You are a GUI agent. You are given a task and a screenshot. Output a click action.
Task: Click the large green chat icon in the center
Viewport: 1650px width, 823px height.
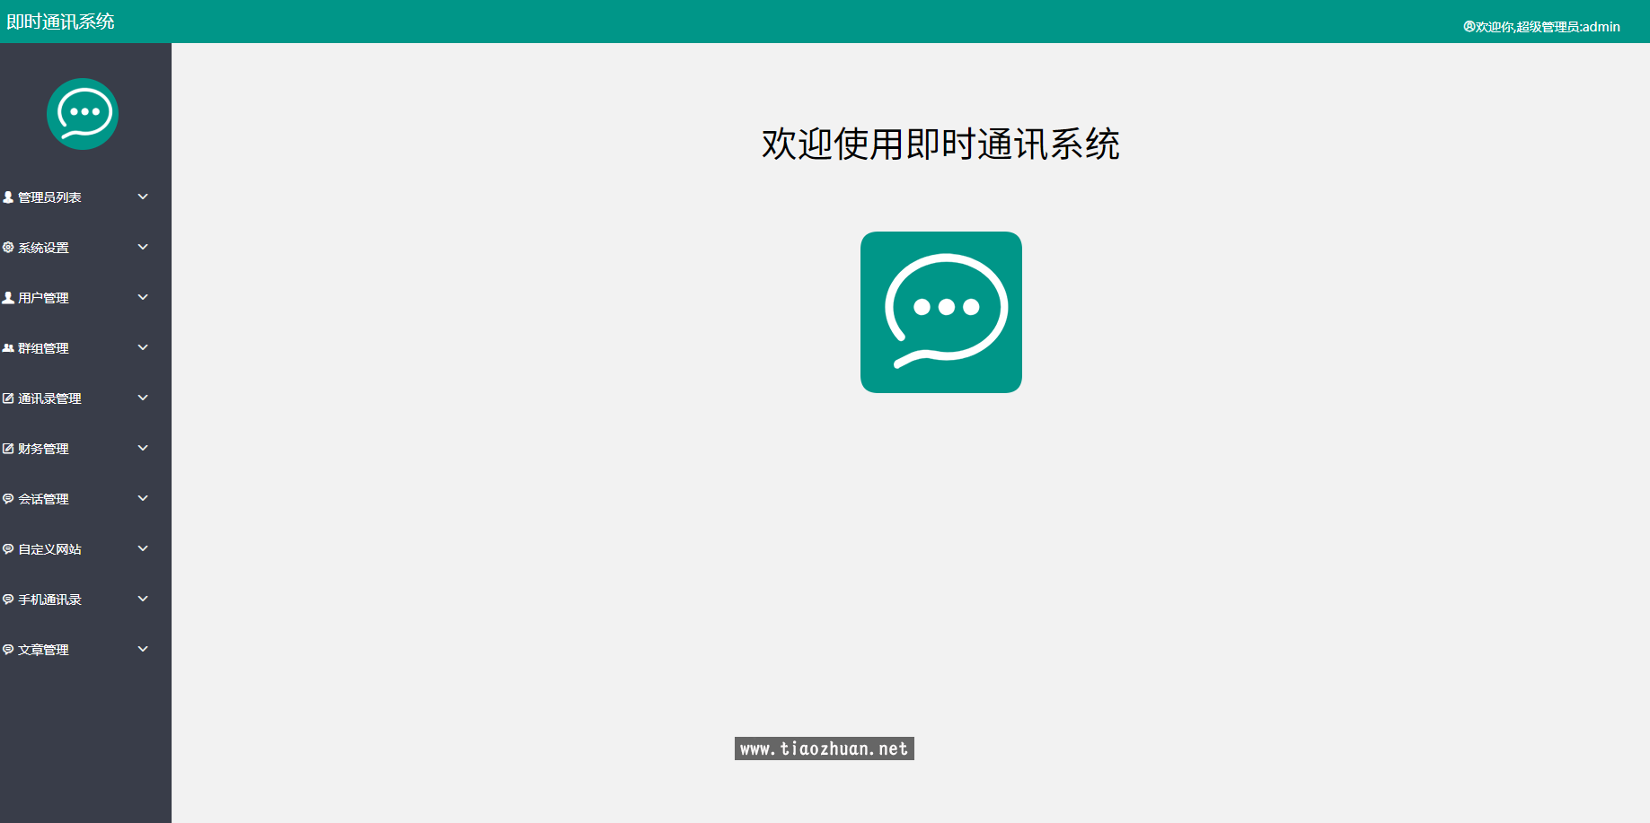click(x=940, y=311)
